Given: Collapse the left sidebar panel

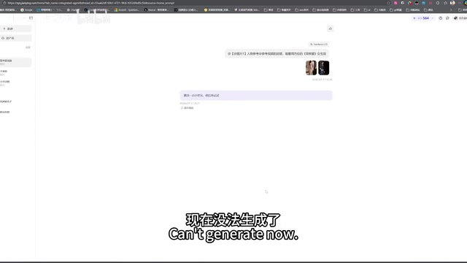Looking at the screenshot, I should [31, 18].
